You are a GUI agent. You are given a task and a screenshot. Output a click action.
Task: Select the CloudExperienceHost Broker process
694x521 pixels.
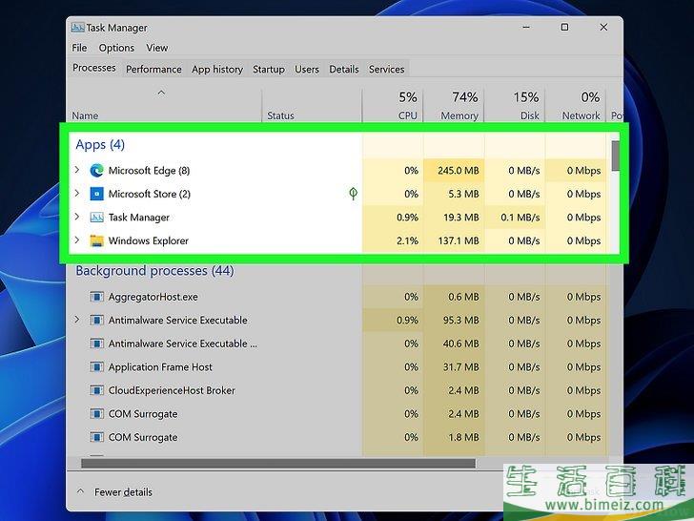172,390
